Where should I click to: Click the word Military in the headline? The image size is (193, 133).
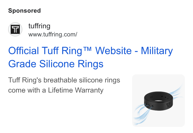[157, 51]
